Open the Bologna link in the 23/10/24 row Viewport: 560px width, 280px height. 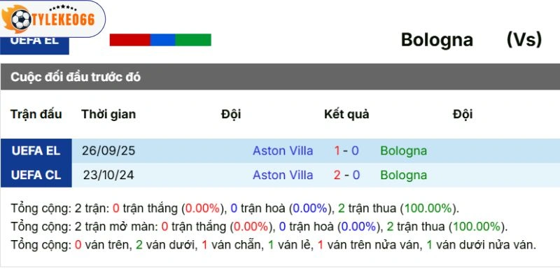tap(403, 175)
